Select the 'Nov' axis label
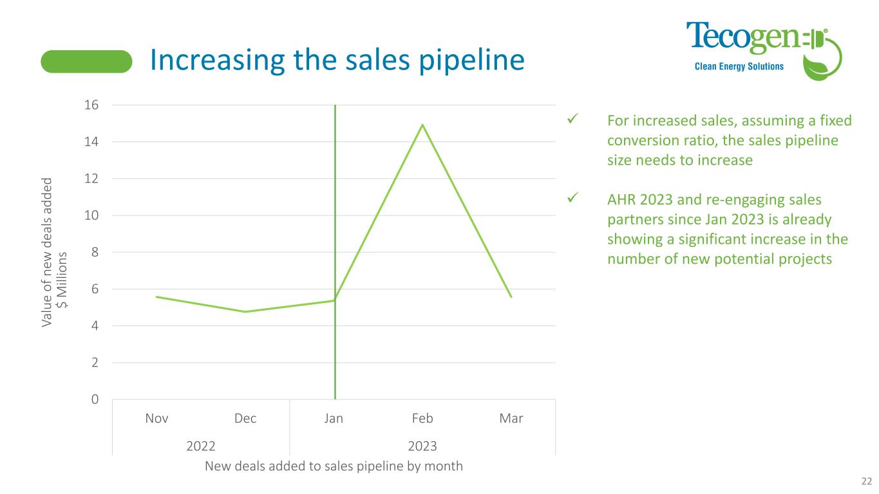The width and height of the screenshot is (879, 494). coord(156,419)
